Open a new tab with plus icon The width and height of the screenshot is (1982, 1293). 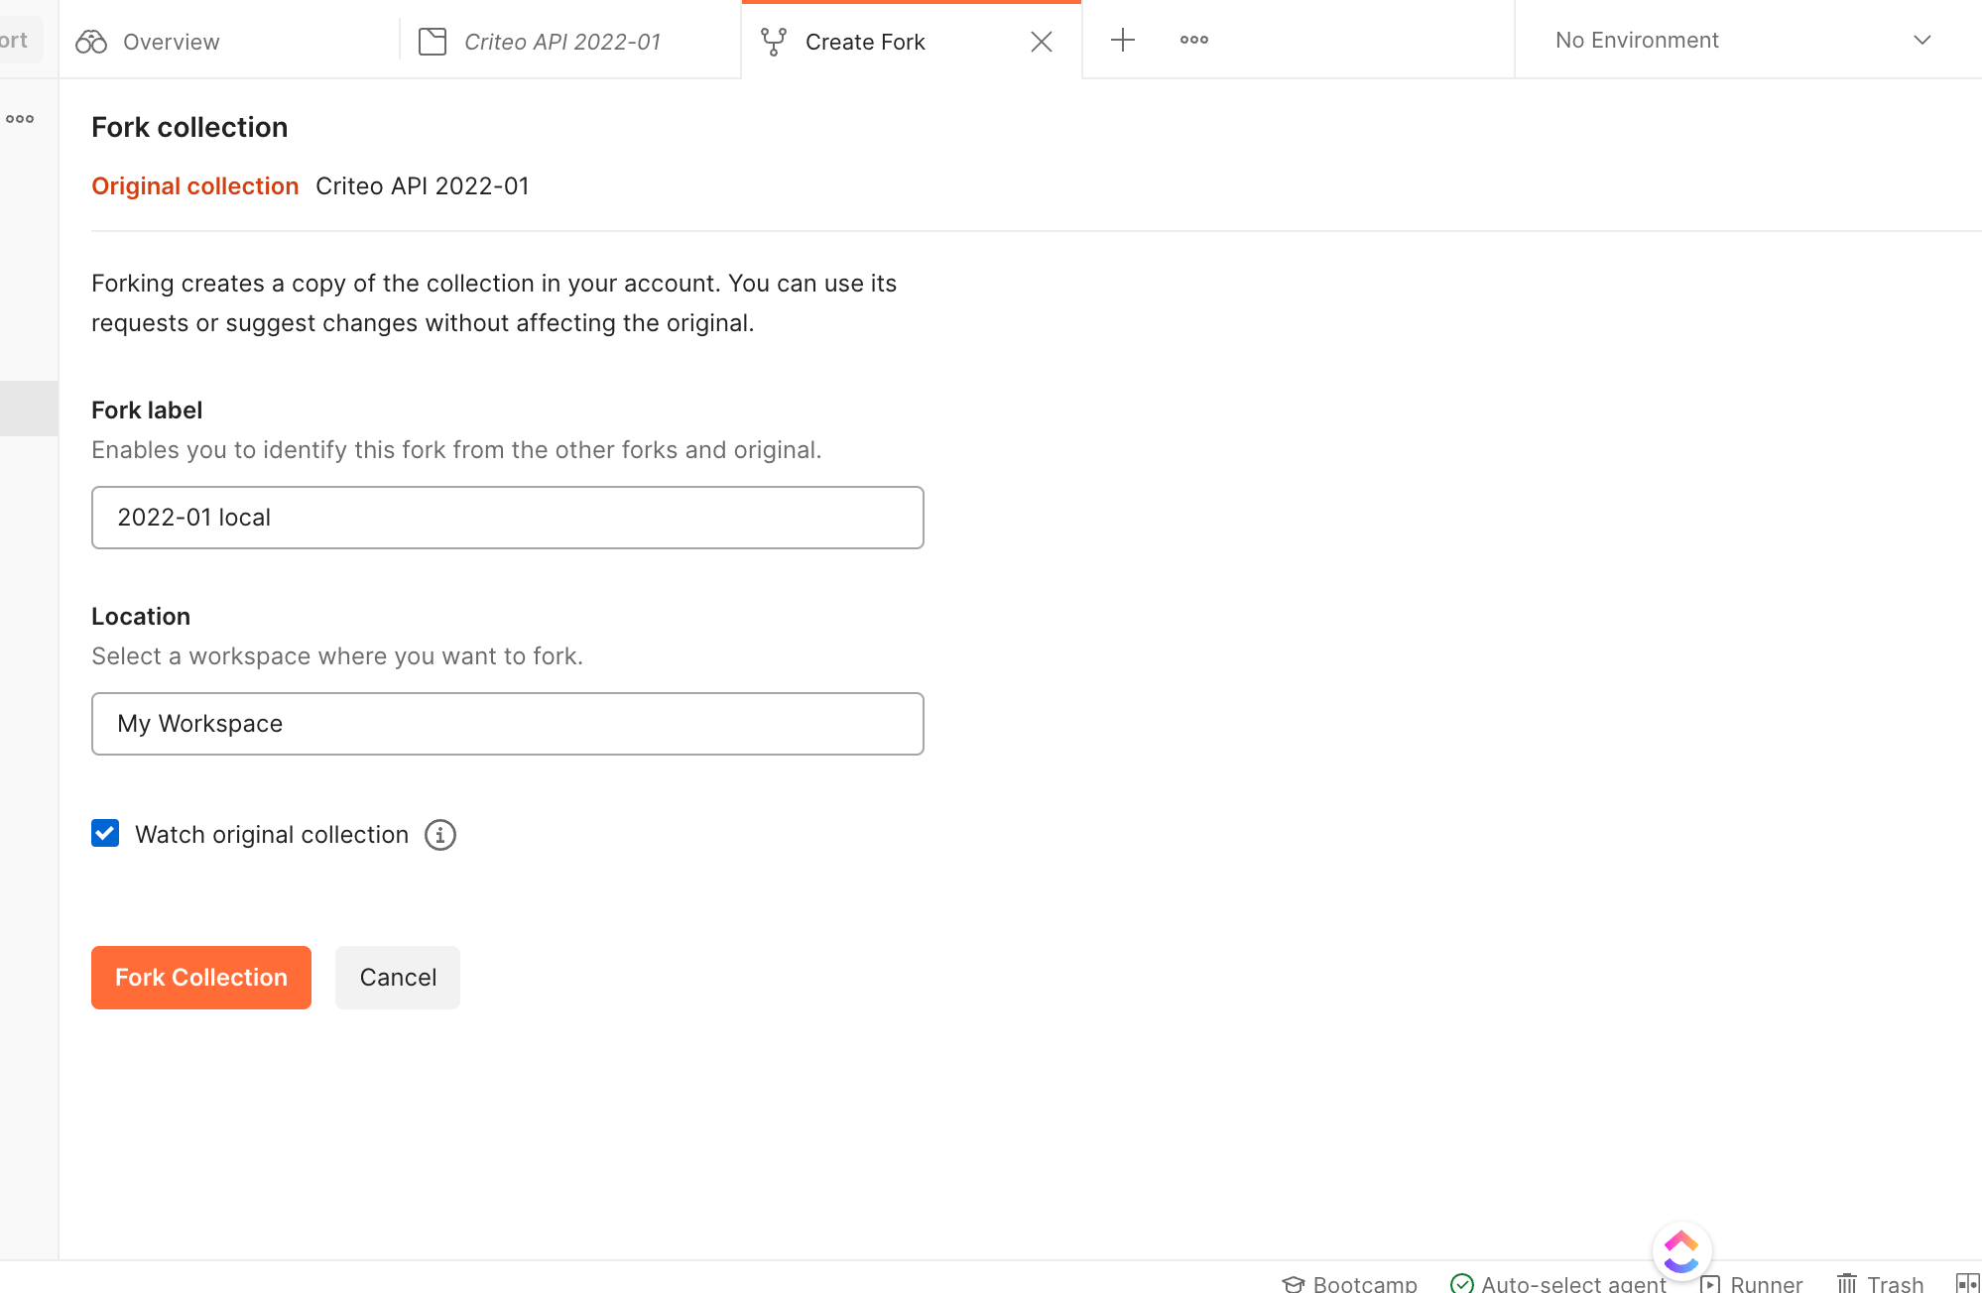[x=1123, y=40]
